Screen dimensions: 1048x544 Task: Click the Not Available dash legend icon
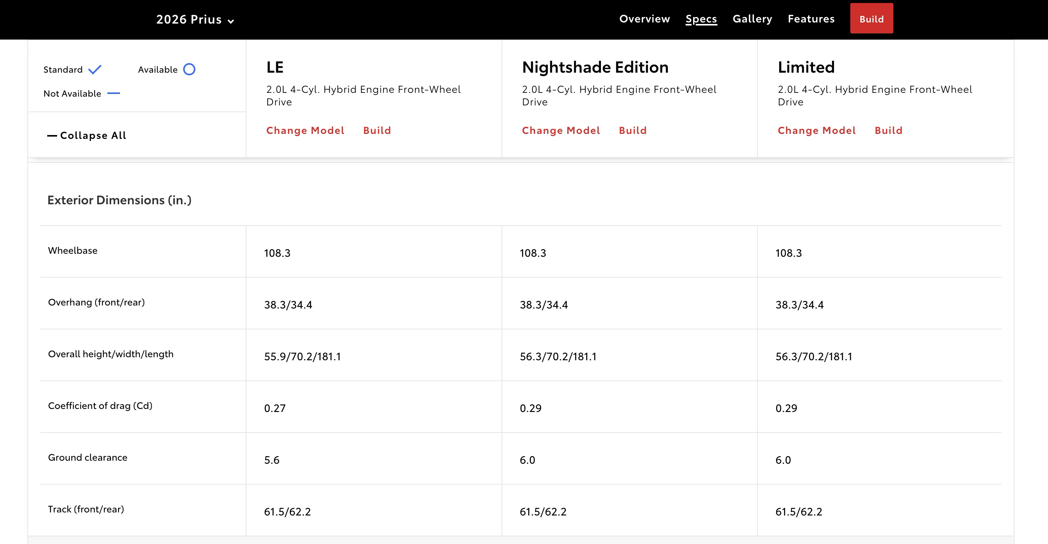[x=113, y=93]
